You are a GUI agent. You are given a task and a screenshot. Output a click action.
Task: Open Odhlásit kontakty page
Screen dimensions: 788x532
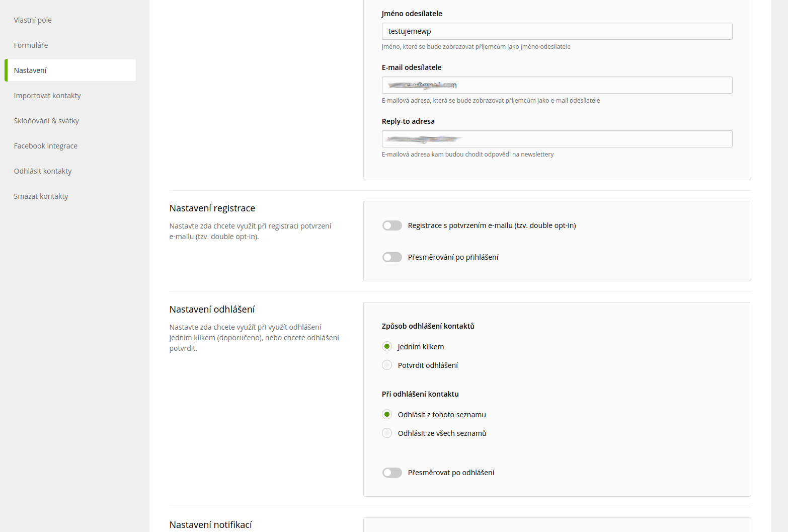[43, 171]
